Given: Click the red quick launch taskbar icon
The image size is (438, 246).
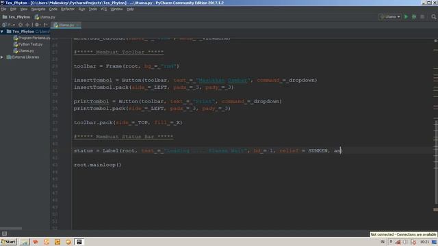Looking at the screenshot, I should 36,242.
